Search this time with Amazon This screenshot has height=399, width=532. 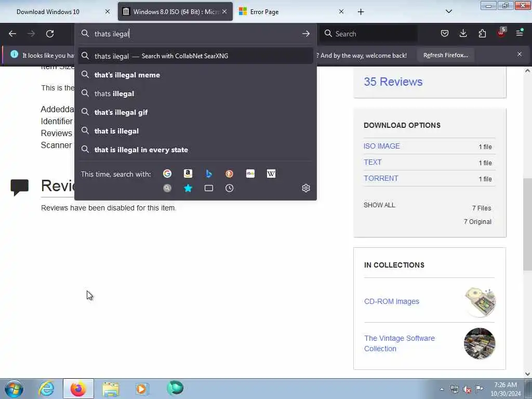pos(188,174)
